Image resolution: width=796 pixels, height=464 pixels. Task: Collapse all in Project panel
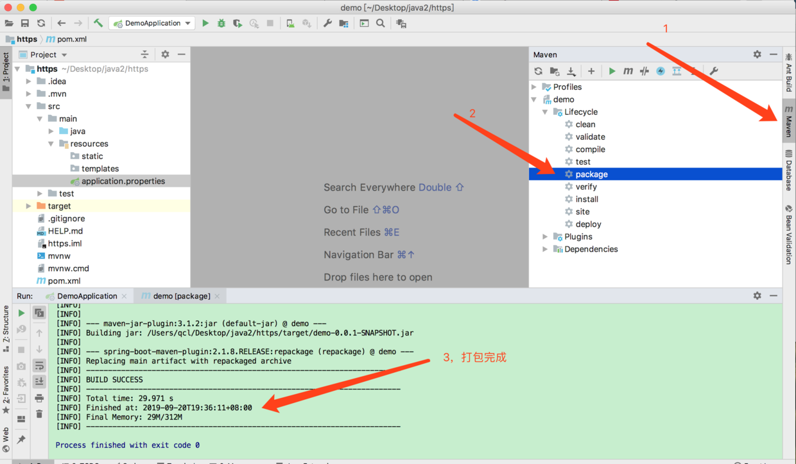click(x=144, y=55)
